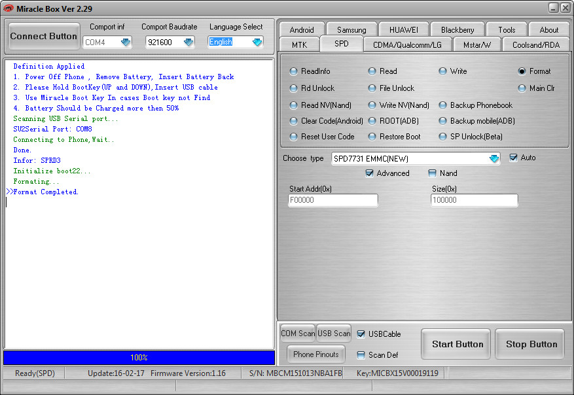This screenshot has height=395, width=574.
Task: Click 'S/N: MBCM151013NBA1FB' status entry
Action: [x=295, y=373]
